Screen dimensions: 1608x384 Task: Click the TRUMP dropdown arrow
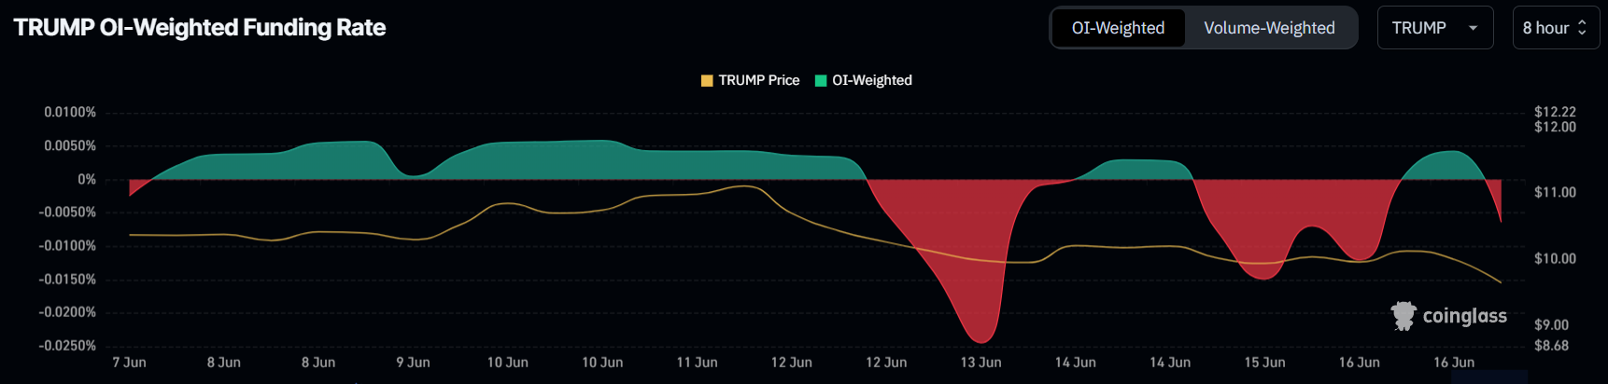pyautogui.click(x=1473, y=28)
